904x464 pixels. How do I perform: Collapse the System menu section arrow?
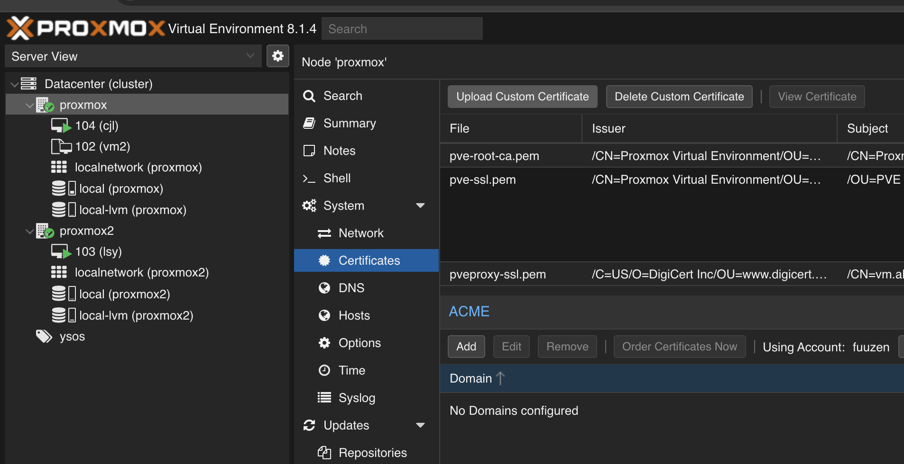point(420,205)
